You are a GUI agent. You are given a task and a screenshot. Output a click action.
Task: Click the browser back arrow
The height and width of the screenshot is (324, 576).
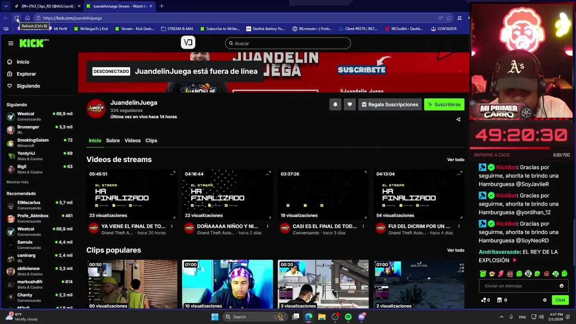pos(6,18)
